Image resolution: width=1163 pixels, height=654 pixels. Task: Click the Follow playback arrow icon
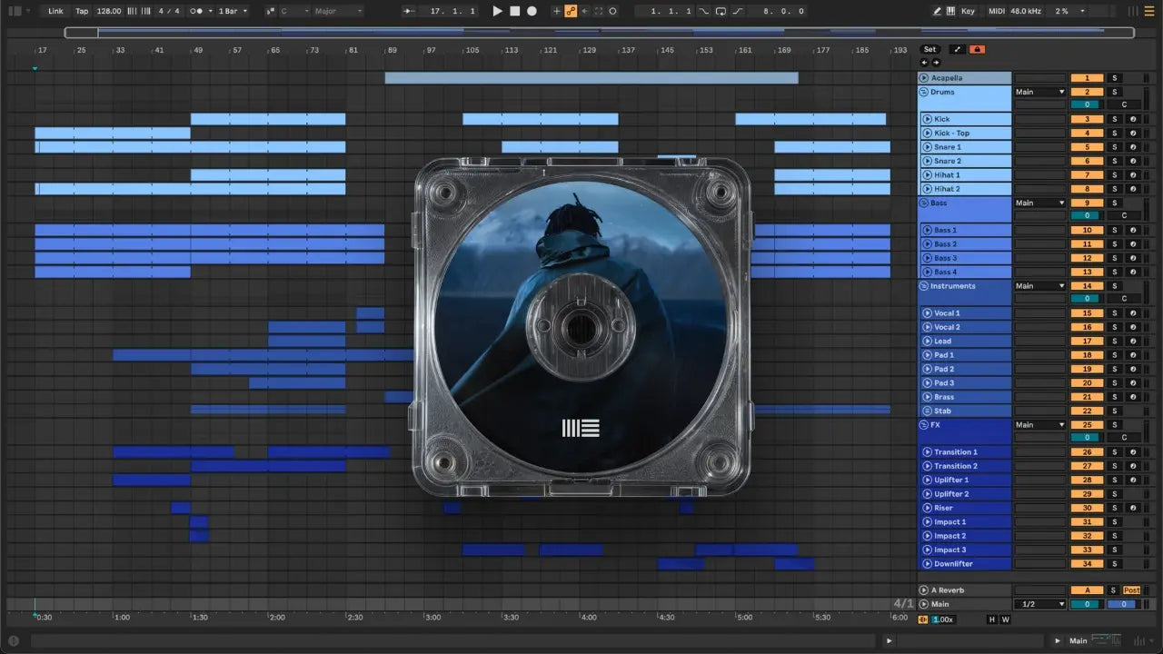pos(410,11)
